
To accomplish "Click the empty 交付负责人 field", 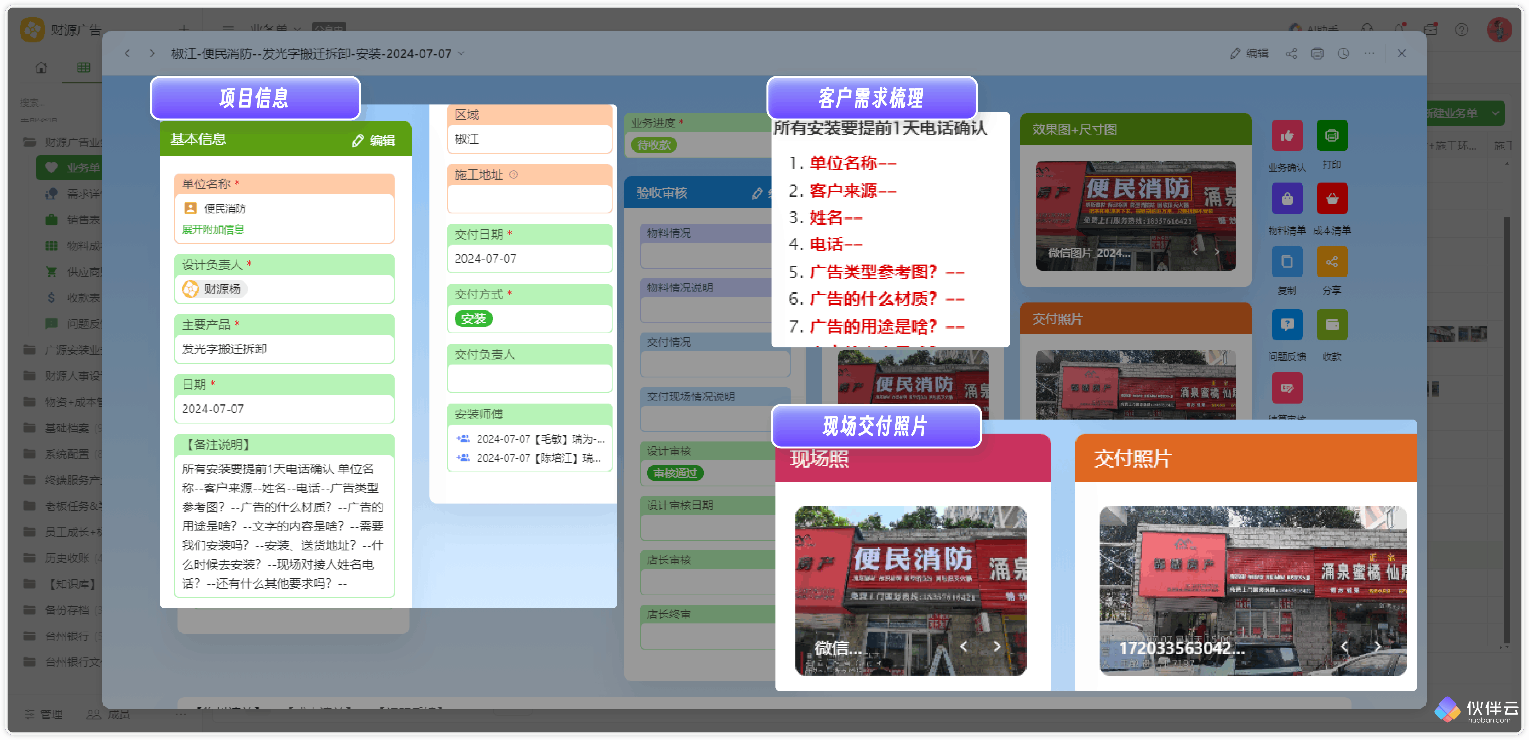I will point(529,379).
